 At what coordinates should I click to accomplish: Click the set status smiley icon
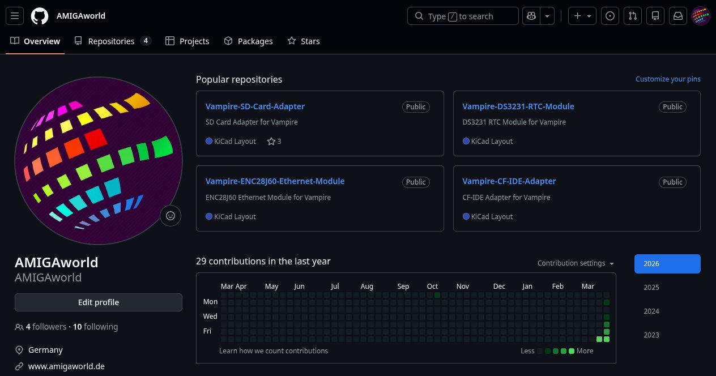[171, 215]
